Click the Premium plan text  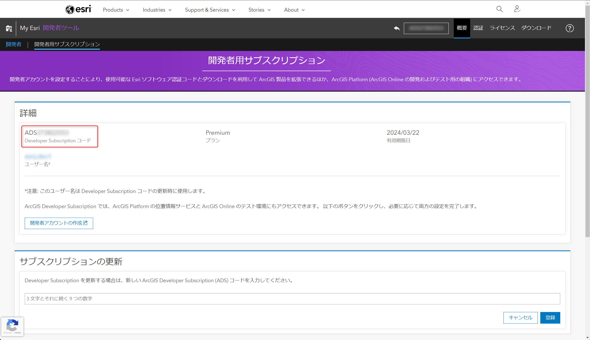(x=218, y=133)
